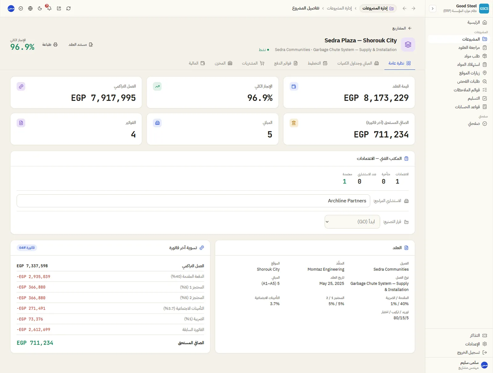Click the EGP 711,234 net due total
This screenshot has width=493, height=373.
35,343
